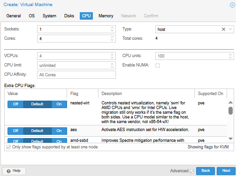Click the CPU units spinner arrows
The image size is (236, 176).
(230, 56)
